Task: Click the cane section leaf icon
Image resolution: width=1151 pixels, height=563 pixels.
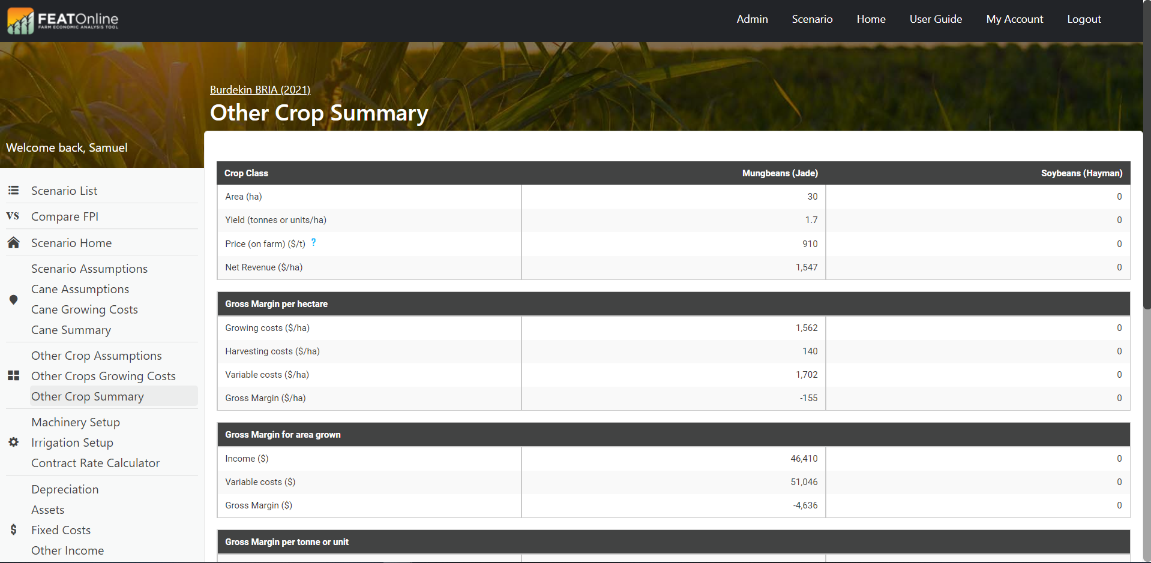Action: 13,300
